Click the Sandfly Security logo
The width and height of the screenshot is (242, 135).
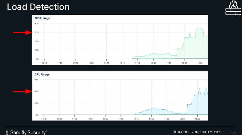(x=26, y=132)
